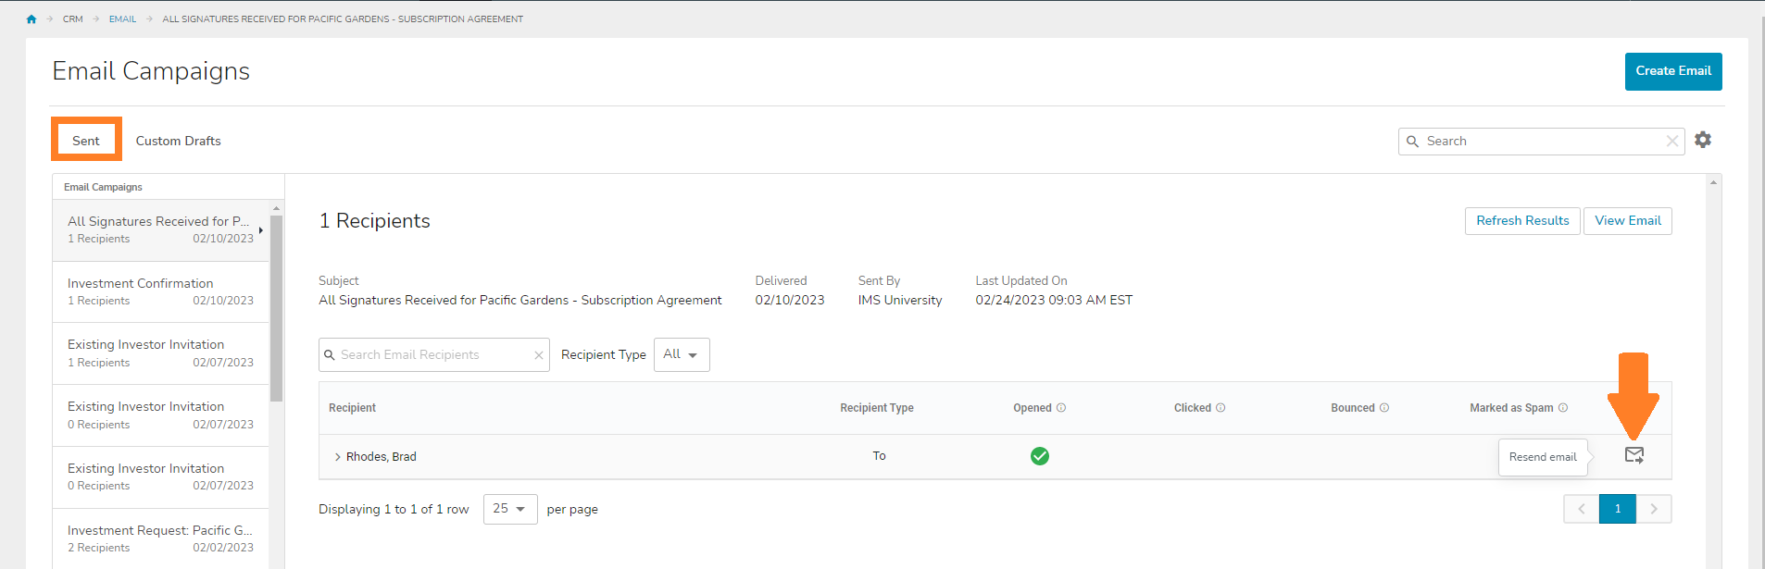Viewport: 1765px width, 569px height.
Task: Clear the top search field
Action: 1671,142
